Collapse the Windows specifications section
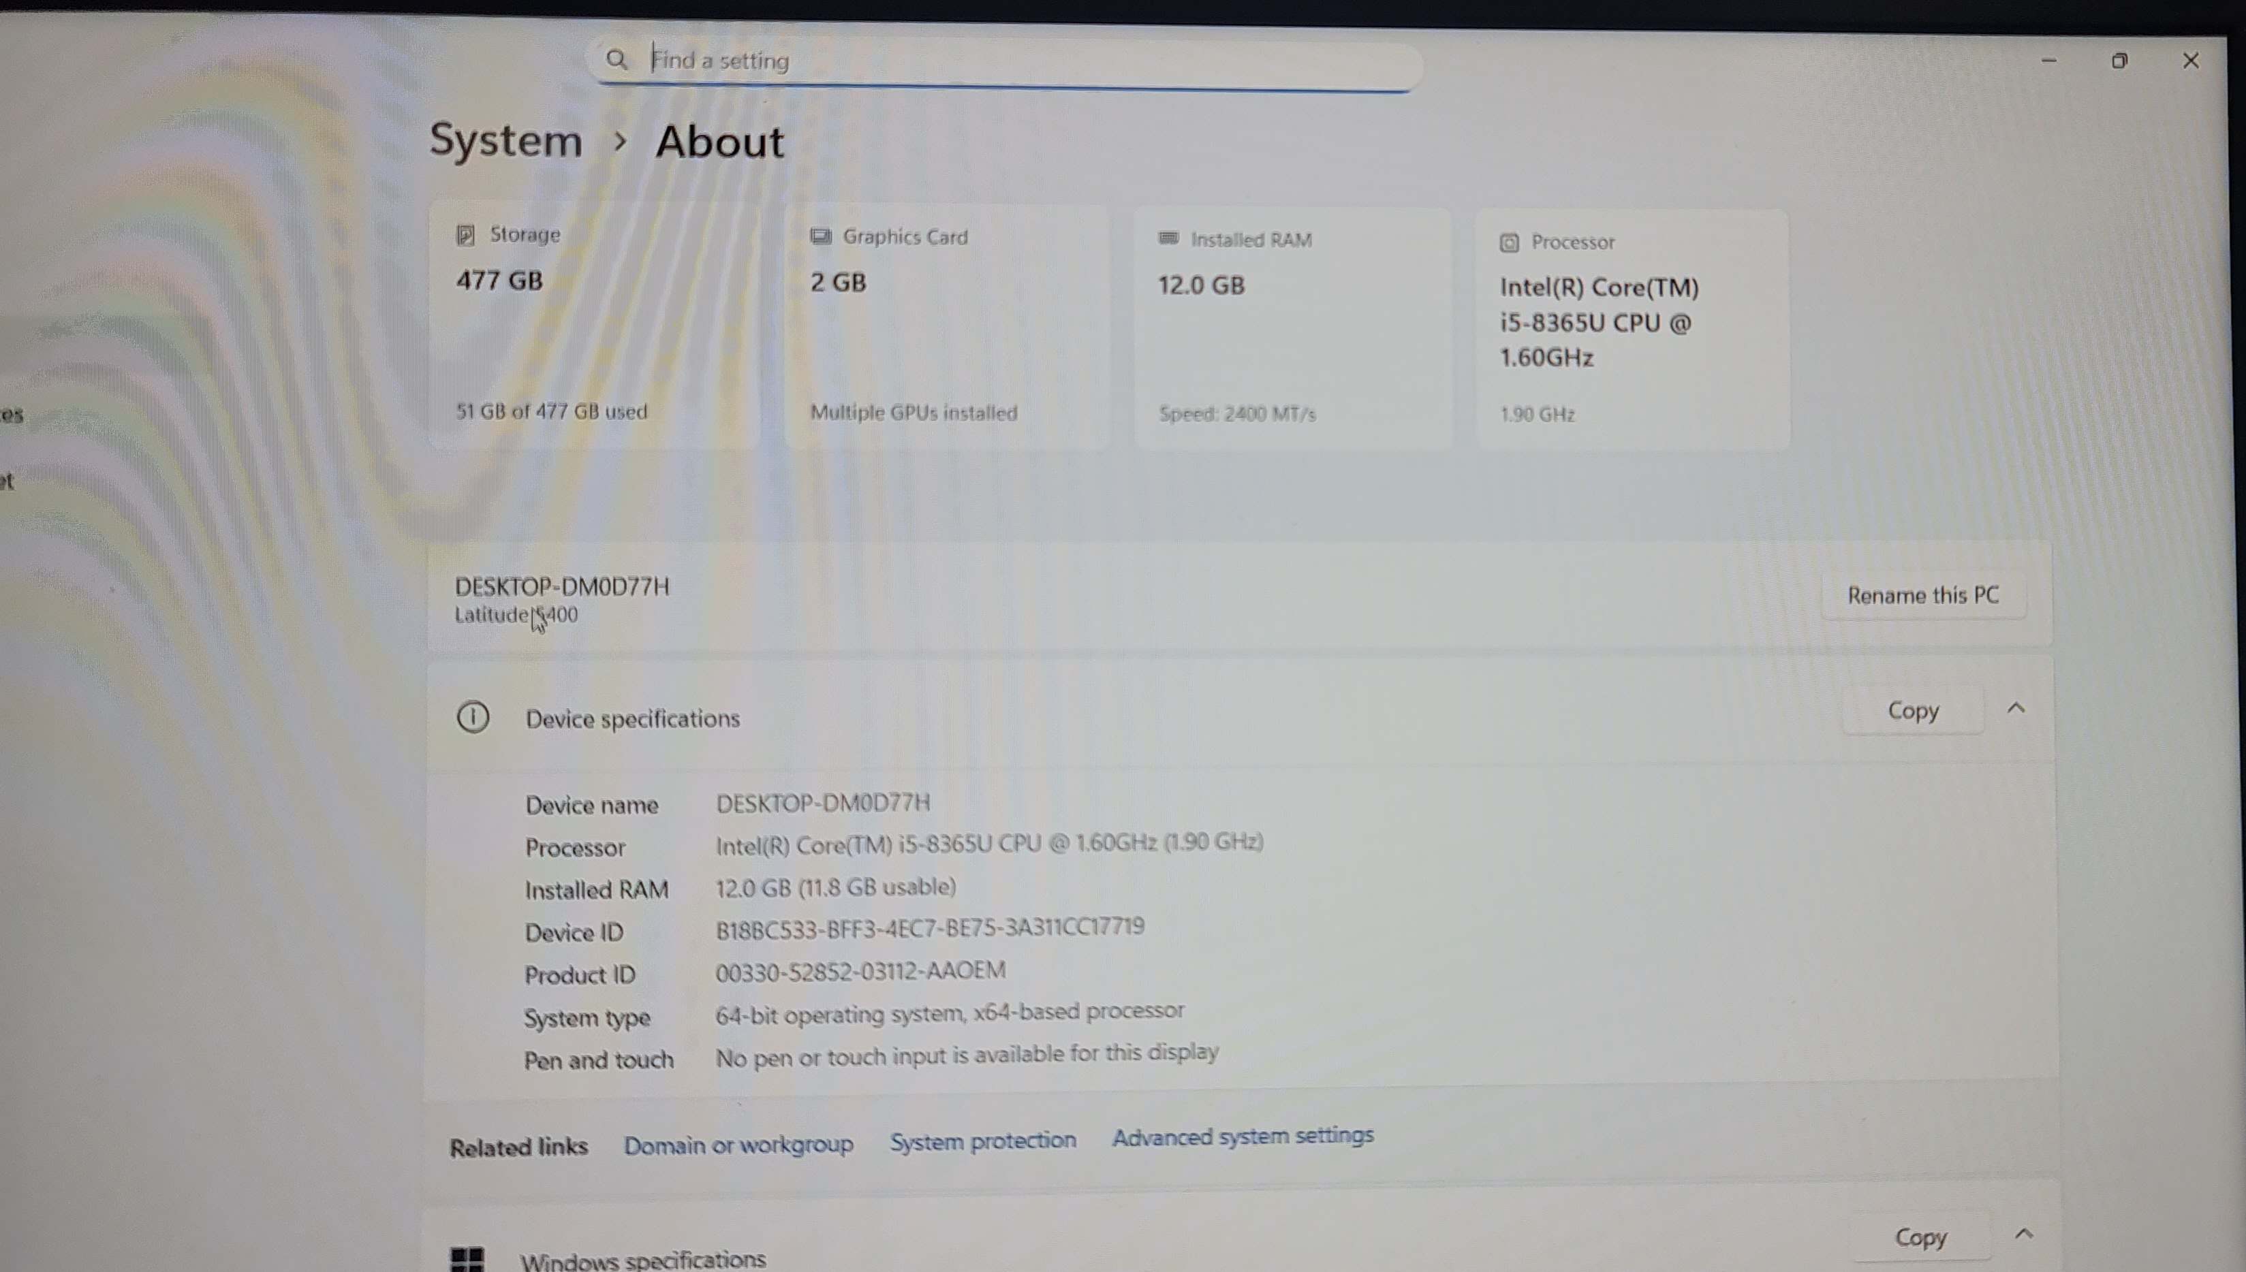This screenshot has height=1272, width=2246. click(2024, 1234)
